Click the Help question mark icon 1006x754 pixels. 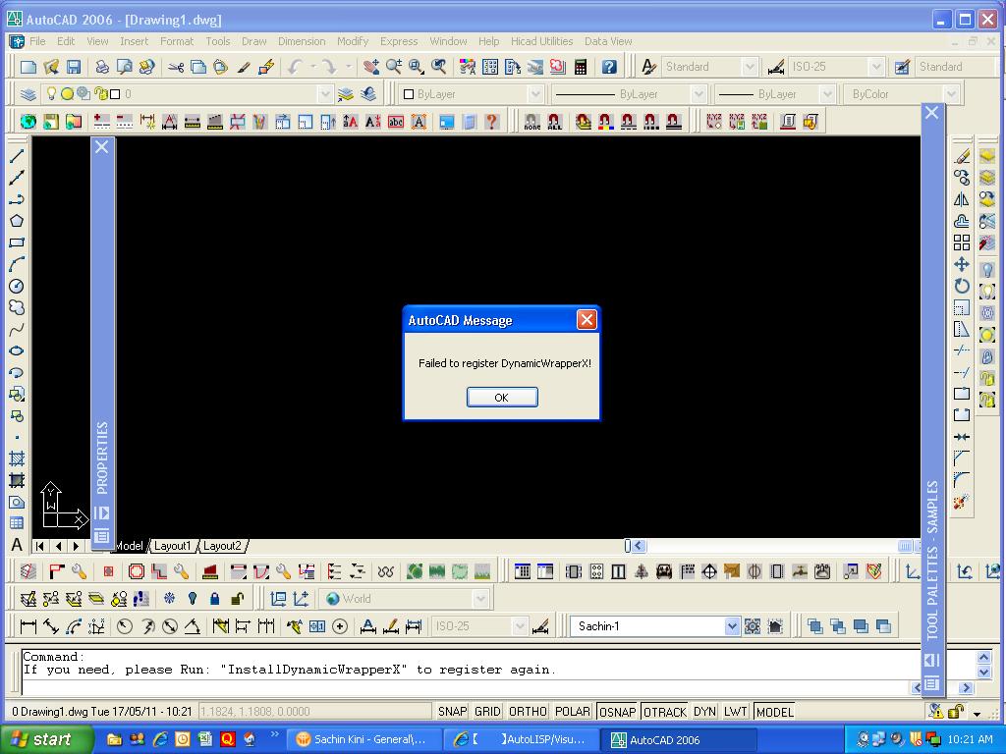[x=609, y=67]
